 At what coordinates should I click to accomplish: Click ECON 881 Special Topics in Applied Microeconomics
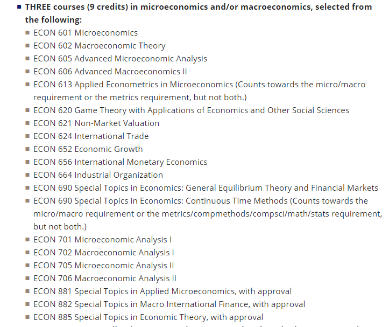pos(162,291)
